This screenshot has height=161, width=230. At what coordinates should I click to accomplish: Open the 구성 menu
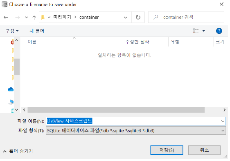[12, 31]
